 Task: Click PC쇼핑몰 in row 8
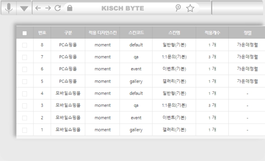tap(68, 45)
